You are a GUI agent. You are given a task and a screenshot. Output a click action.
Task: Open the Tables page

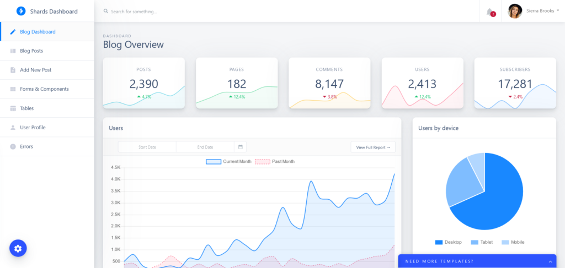[x=47, y=108]
